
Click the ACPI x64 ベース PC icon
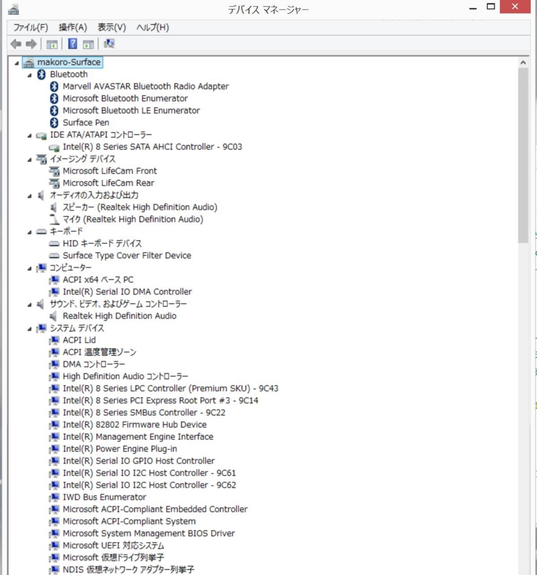tap(54, 280)
